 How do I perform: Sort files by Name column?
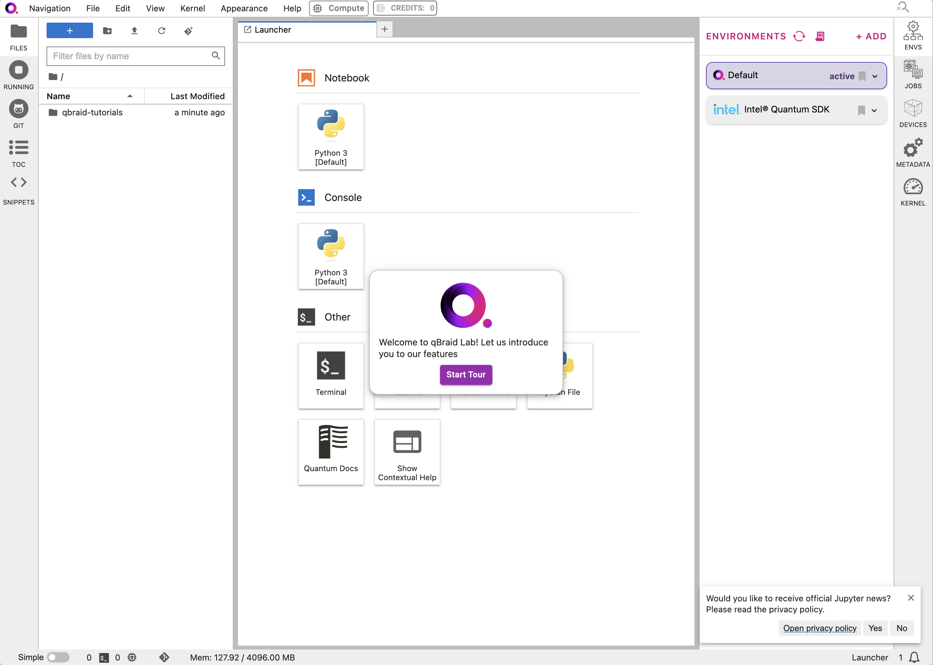(x=91, y=96)
